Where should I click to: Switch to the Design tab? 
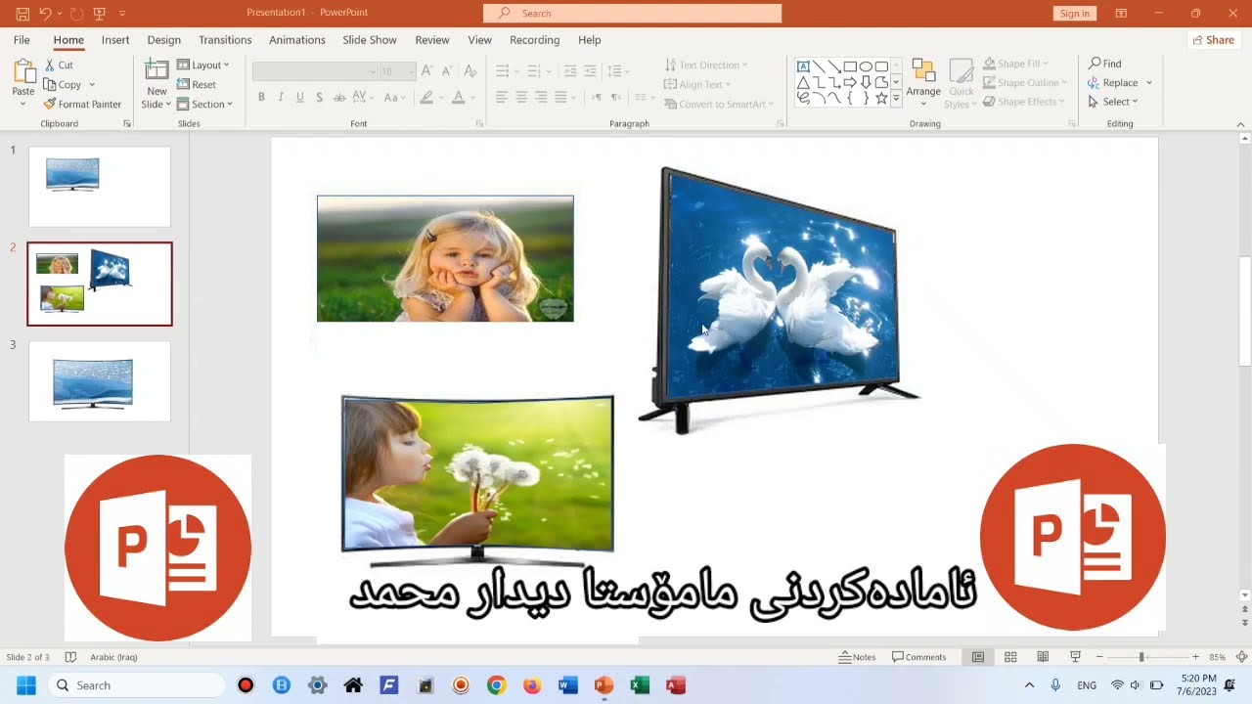coord(164,40)
